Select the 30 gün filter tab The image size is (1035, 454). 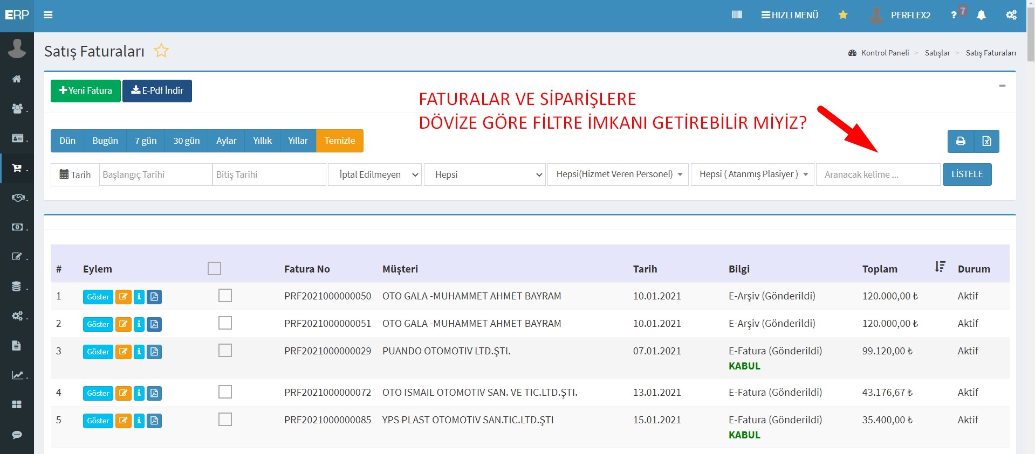[186, 141]
